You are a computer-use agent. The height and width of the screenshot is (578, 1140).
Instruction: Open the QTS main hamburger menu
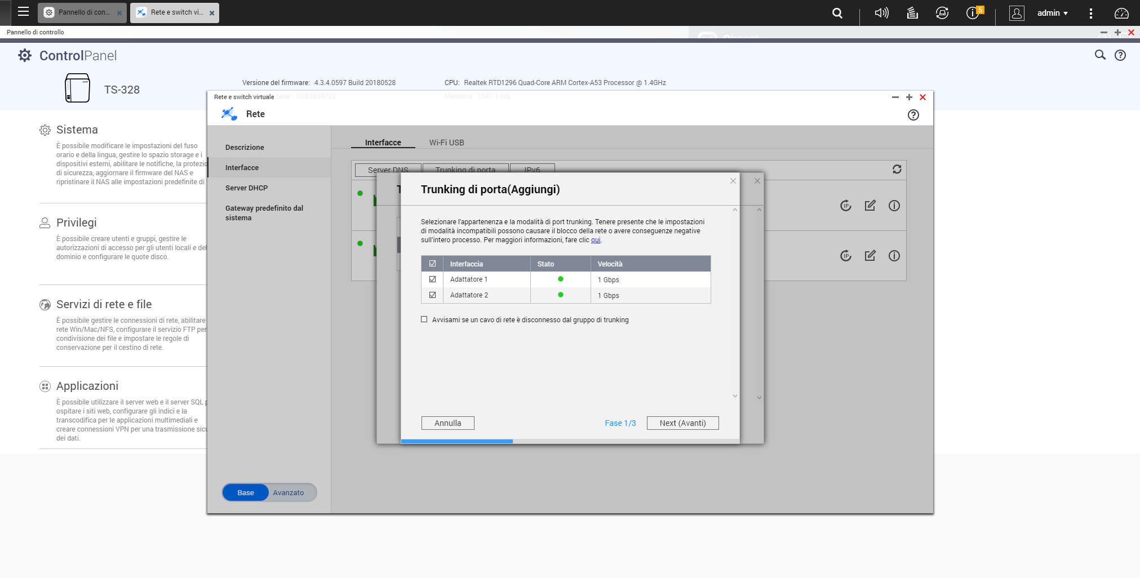23,12
